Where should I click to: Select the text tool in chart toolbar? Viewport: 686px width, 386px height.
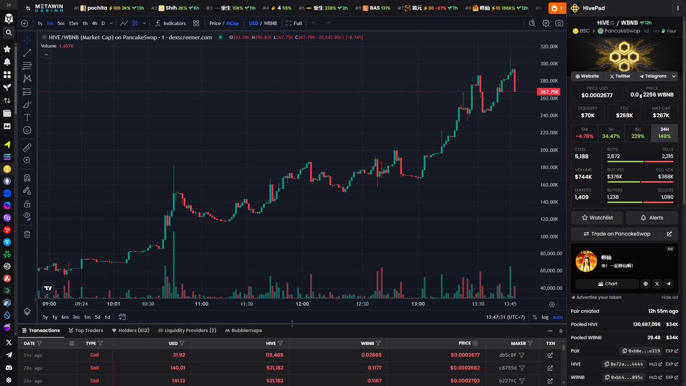coord(27,117)
